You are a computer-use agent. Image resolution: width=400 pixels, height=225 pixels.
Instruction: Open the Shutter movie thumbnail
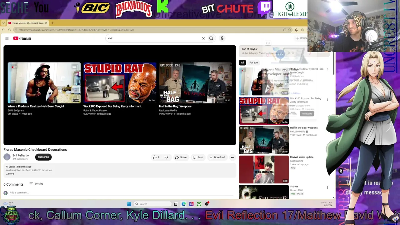[264, 192]
